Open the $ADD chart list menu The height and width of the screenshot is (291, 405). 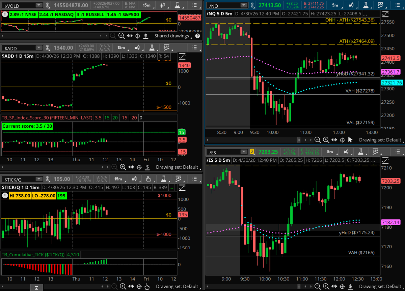click(x=194, y=48)
